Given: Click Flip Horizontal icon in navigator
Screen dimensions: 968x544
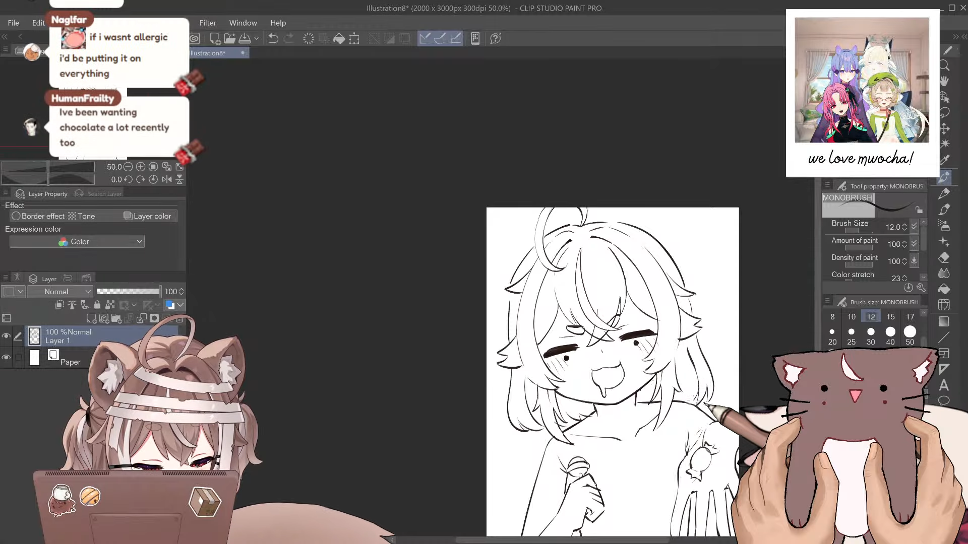Looking at the screenshot, I should point(167,179).
